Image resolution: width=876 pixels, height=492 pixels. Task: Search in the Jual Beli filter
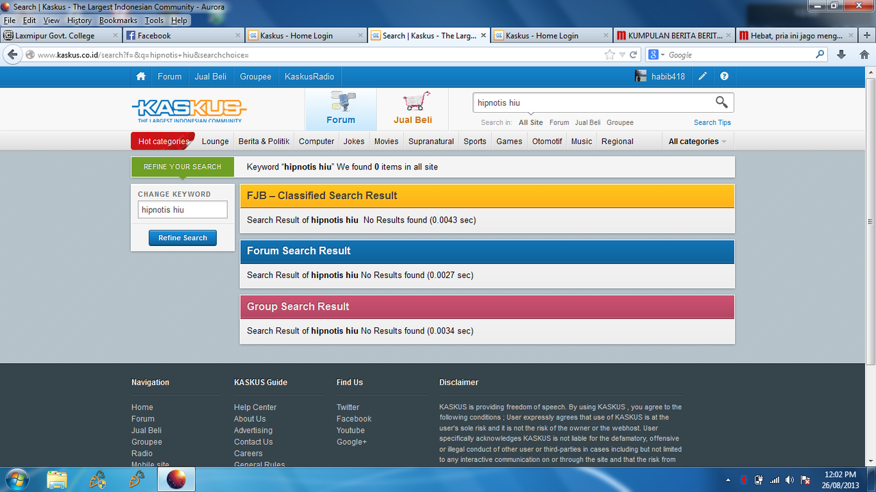tap(588, 122)
